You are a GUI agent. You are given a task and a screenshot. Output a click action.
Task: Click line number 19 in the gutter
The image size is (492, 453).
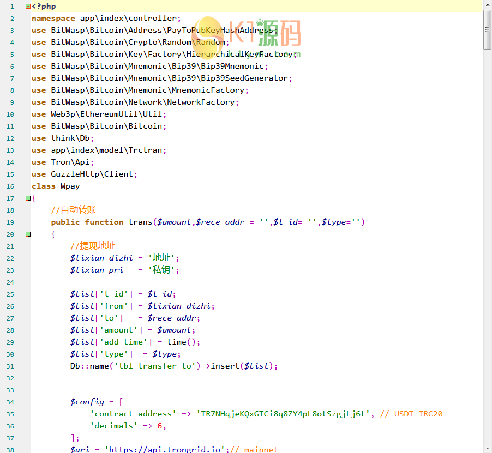point(10,222)
